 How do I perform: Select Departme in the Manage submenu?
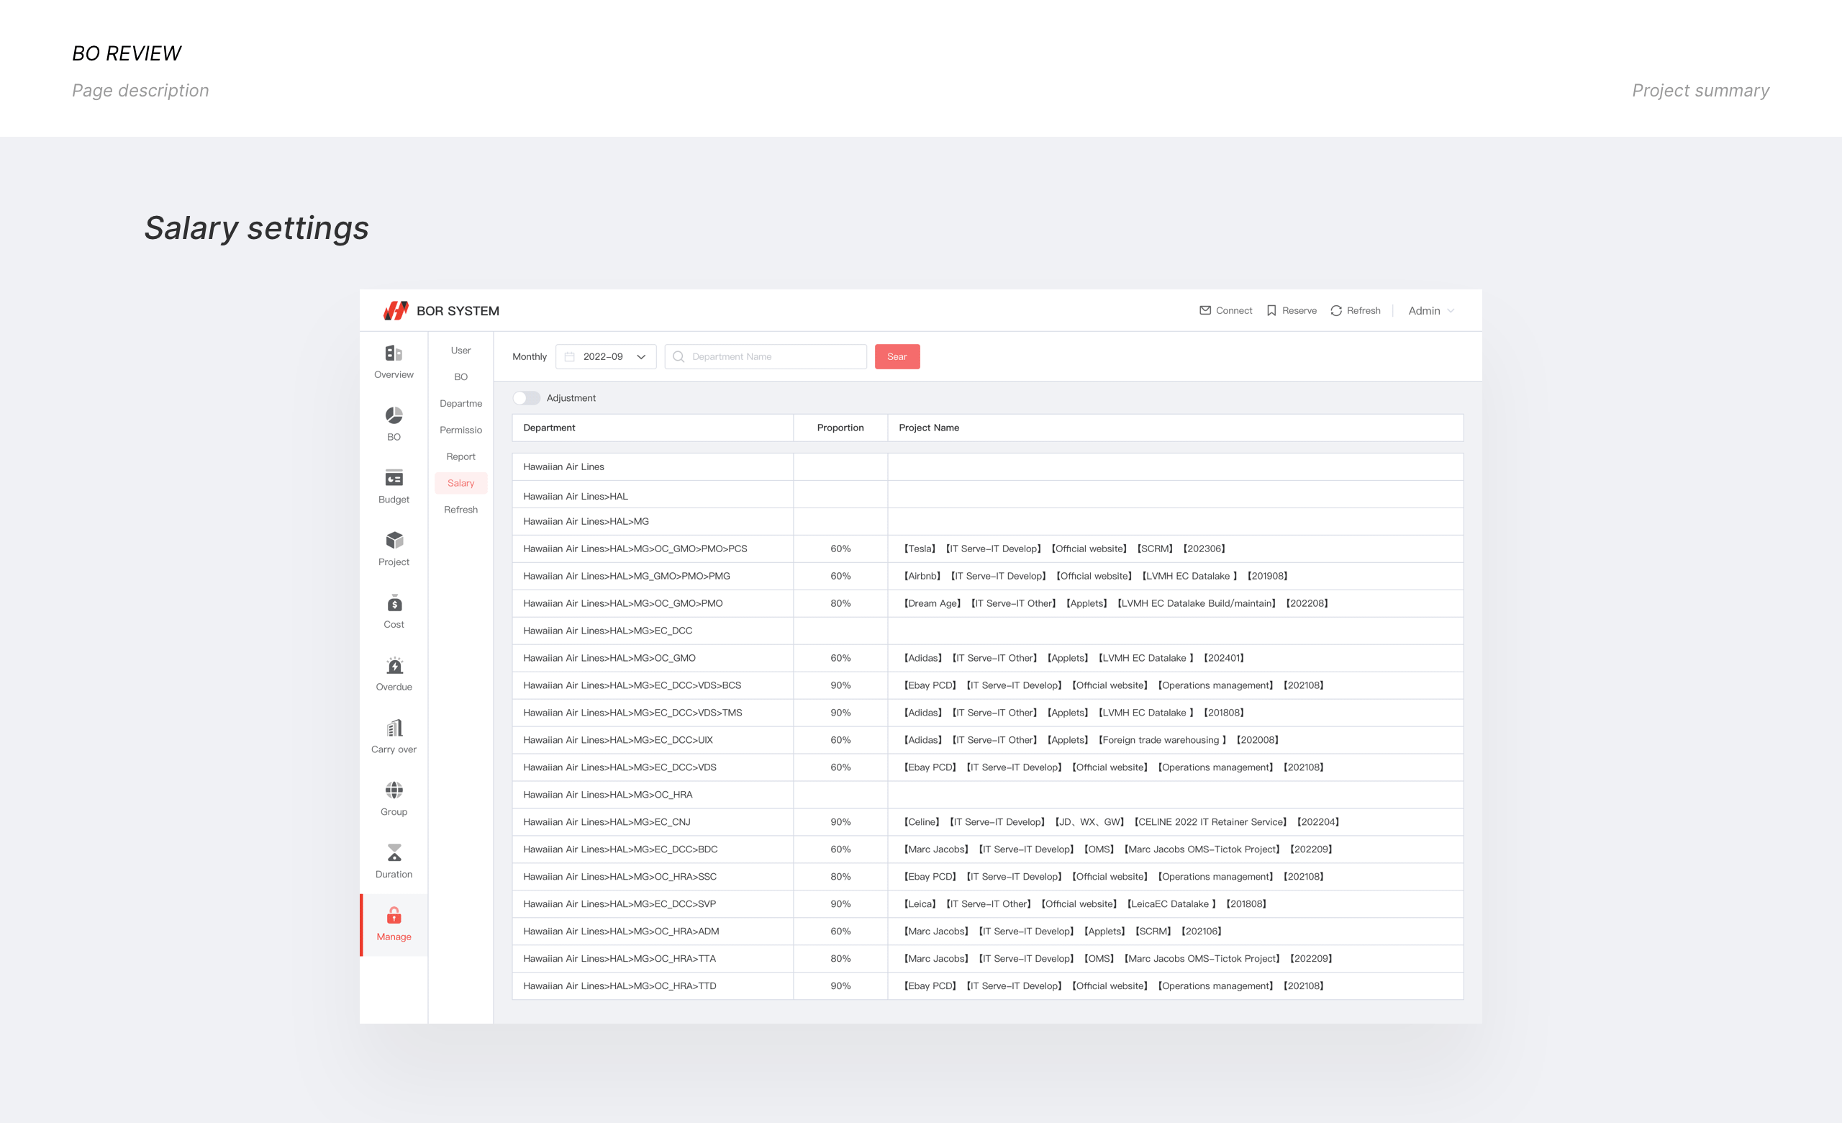(460, 403)
